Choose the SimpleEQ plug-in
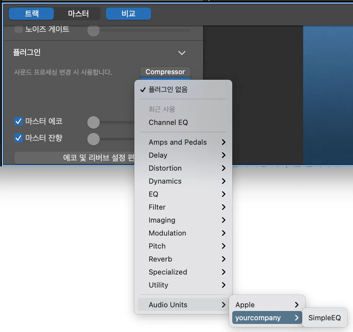This screenshot has height=332, width=353. [325, 317]
